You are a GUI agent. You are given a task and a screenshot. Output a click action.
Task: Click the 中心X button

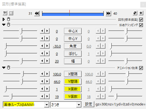click(x=73, y=31)
